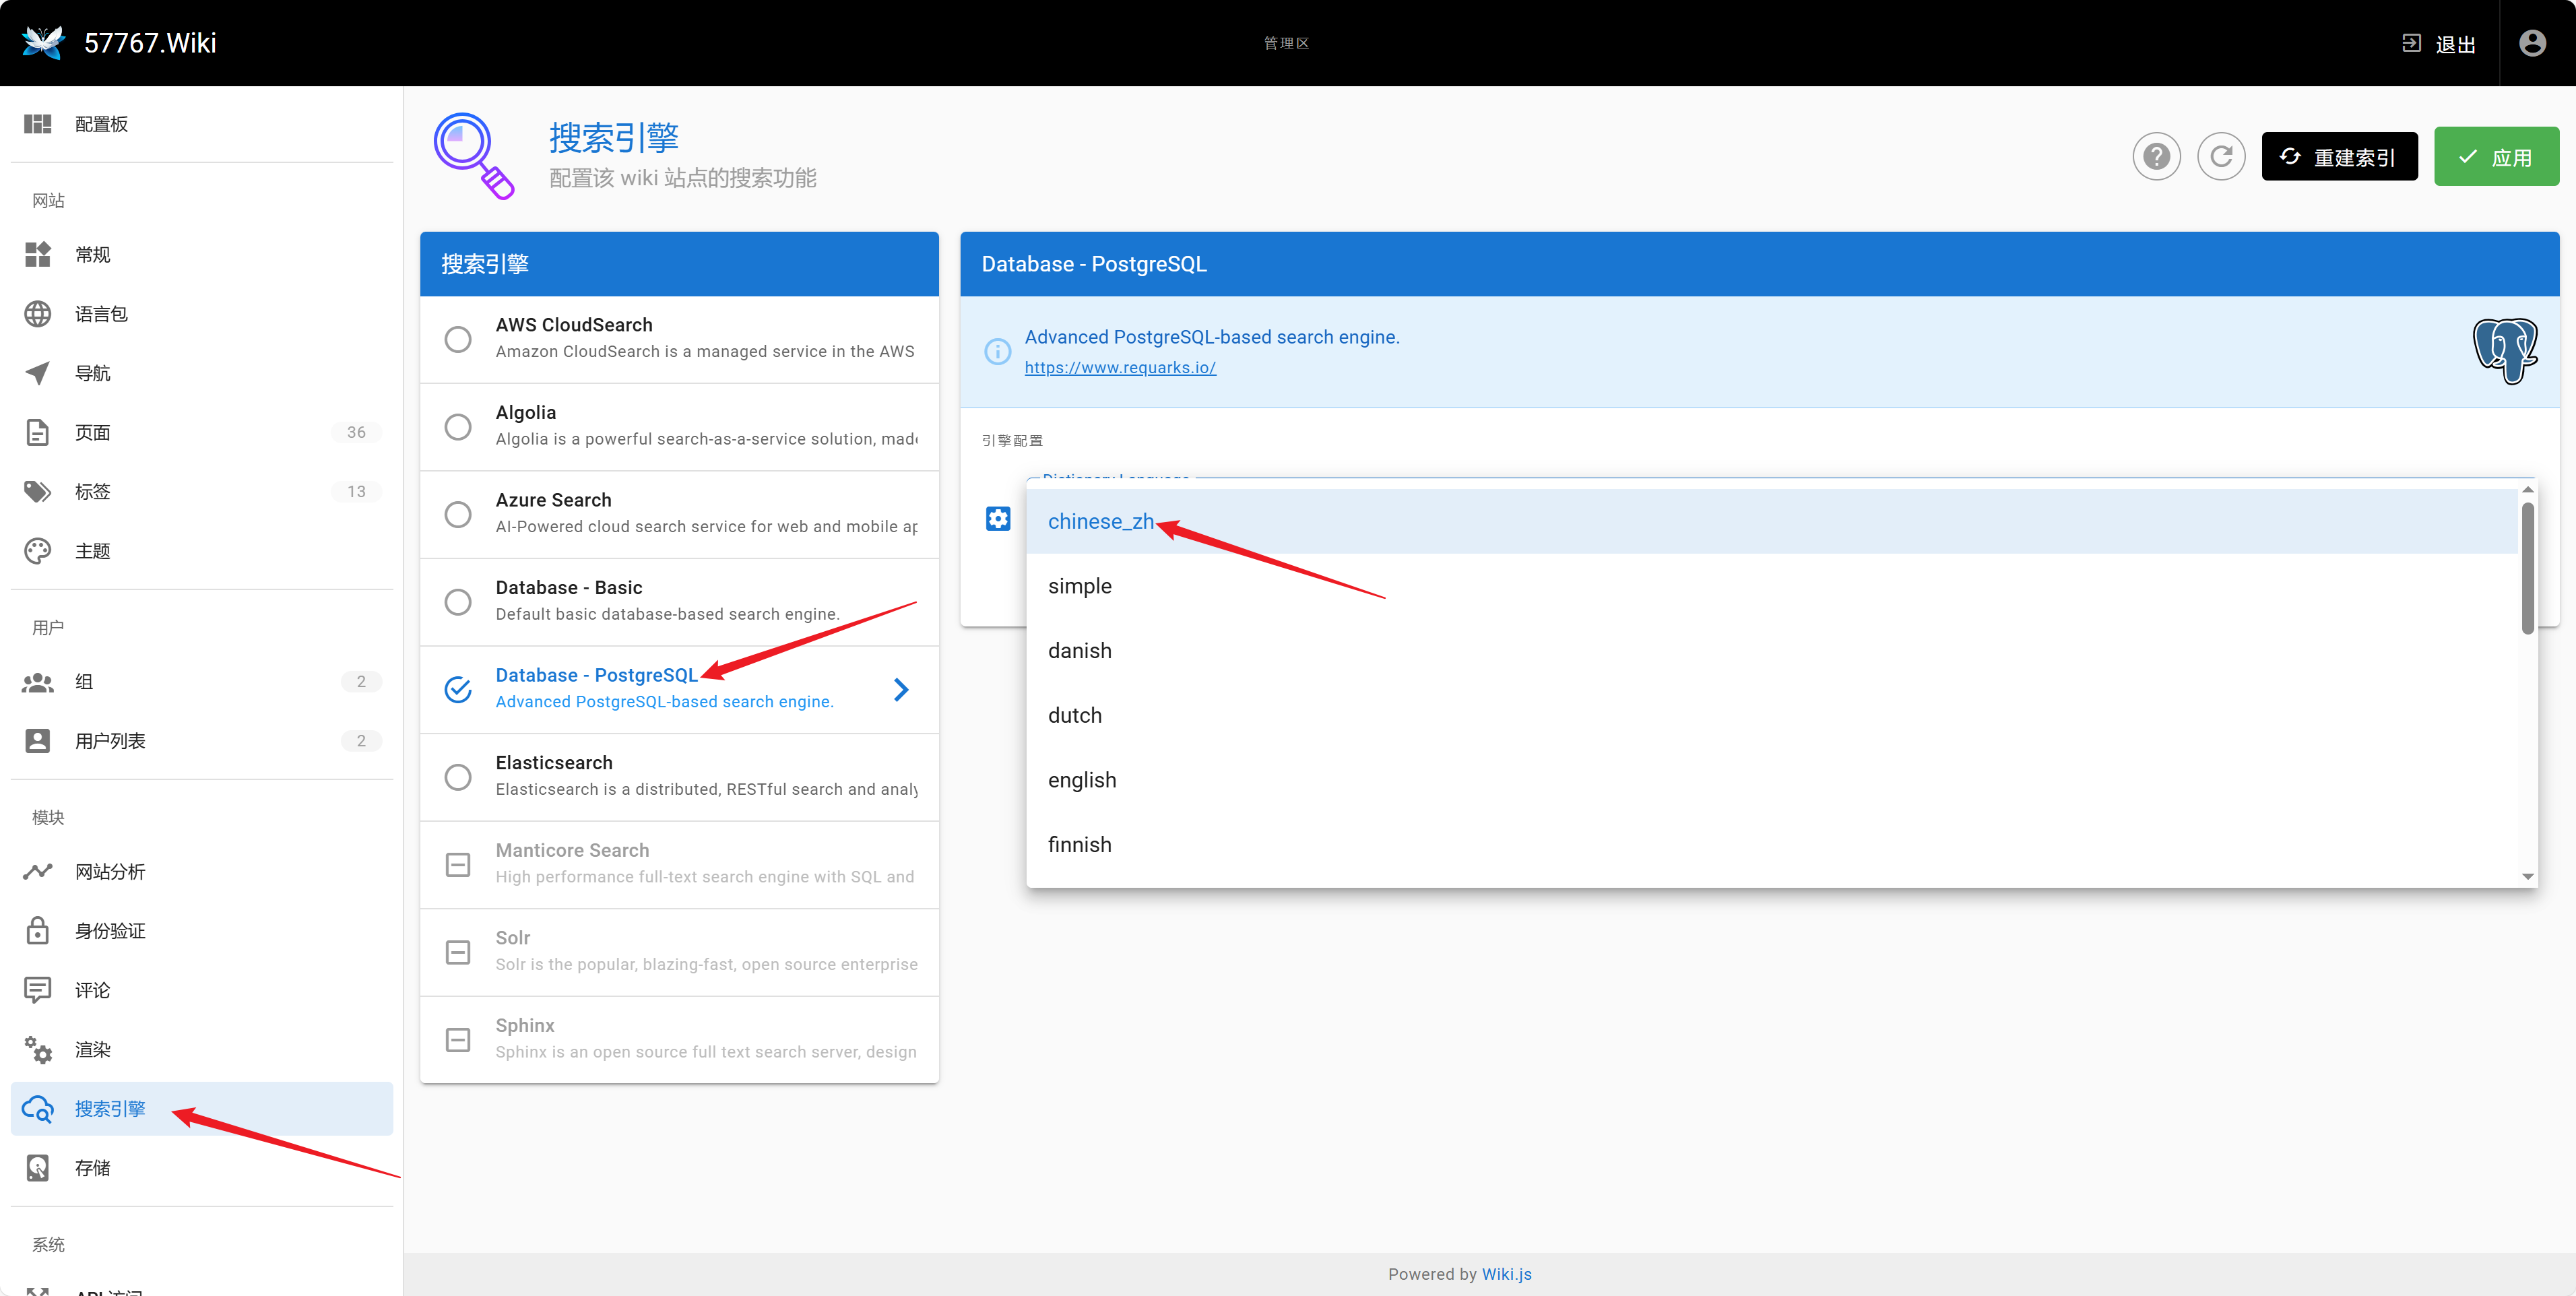Choose english from the language dropdown
2576x1296 pixels.
click(x=1772, y=780)
